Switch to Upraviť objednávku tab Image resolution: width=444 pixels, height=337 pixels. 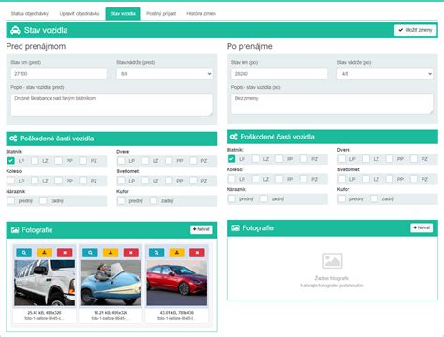coord(80,14)
